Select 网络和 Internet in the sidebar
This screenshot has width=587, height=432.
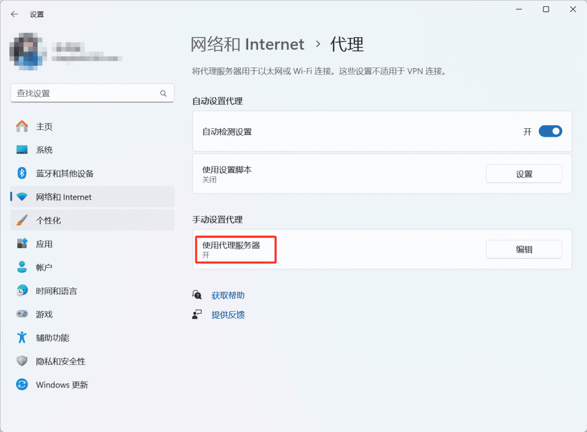point(64,197)
